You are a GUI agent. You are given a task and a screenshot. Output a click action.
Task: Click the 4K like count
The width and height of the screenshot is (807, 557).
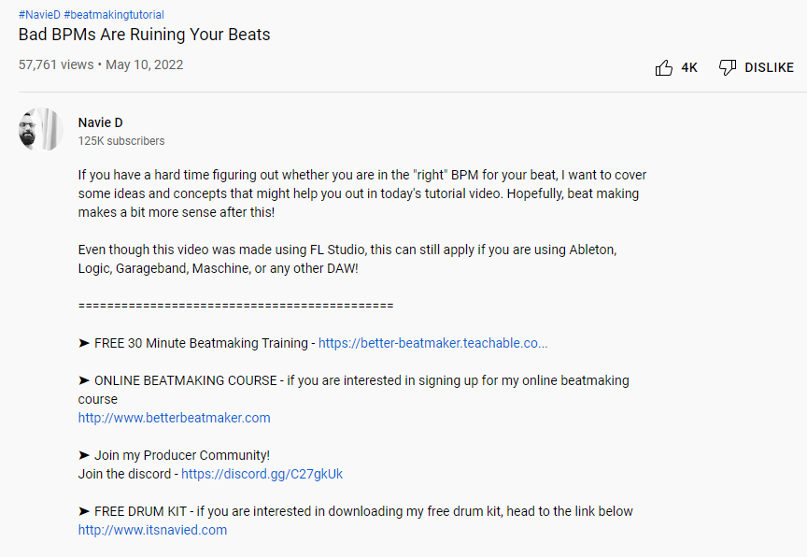click(689, 68)
